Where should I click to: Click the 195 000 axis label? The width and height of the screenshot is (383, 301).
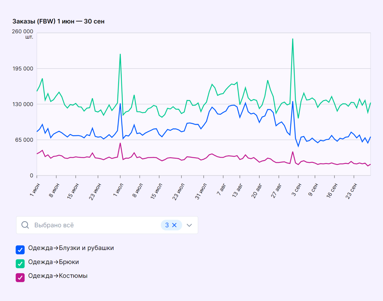(x=23, y=68)
